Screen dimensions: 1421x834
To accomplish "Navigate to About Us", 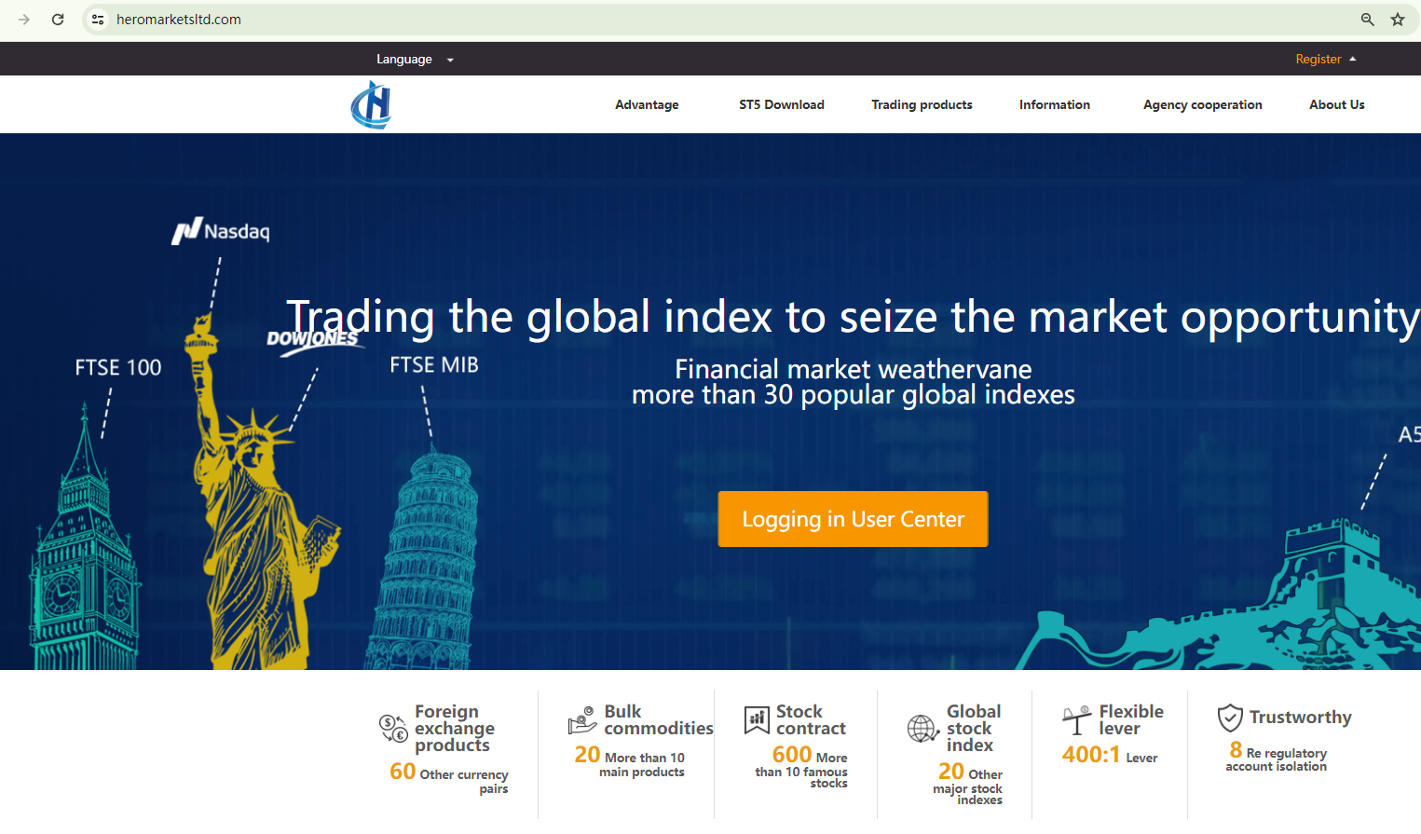I will 1337,104.
